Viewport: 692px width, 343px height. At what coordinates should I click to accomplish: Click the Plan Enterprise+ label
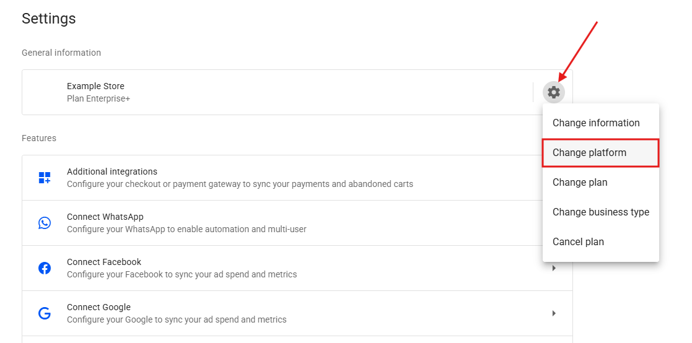click(99, 98)
